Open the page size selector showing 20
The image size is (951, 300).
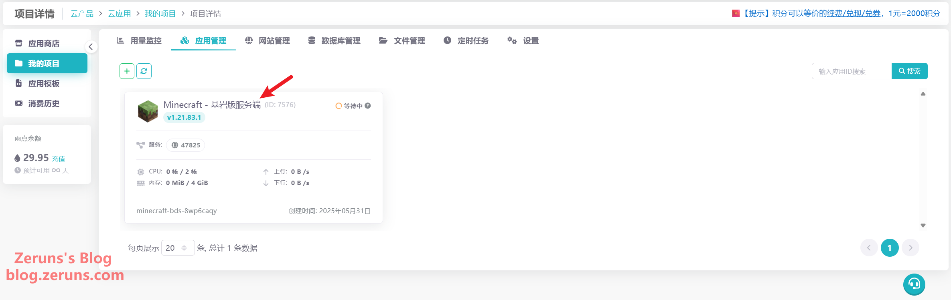177,248
